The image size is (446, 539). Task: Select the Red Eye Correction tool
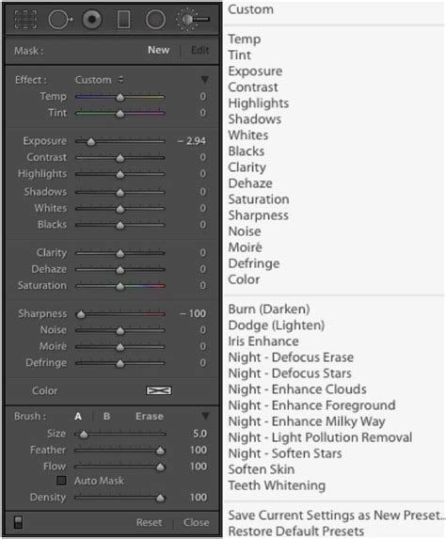pos(92,19)
